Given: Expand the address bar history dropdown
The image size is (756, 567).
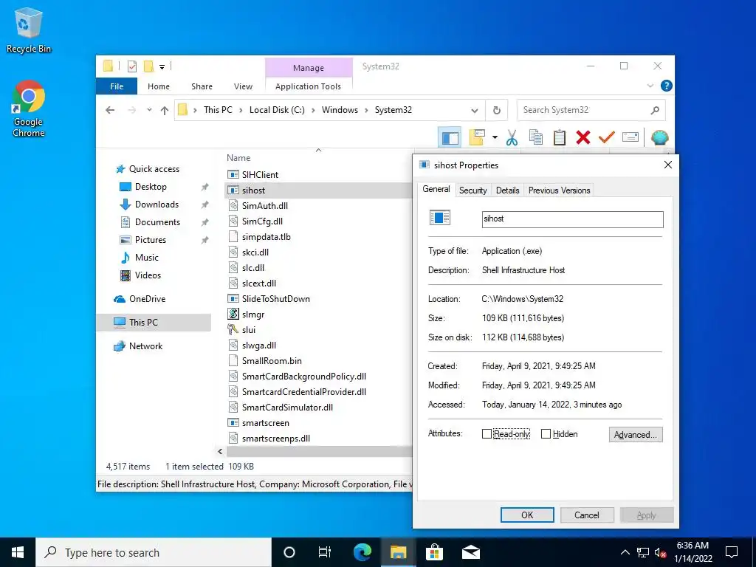Looking at the screenshot, I should [475, 111].
